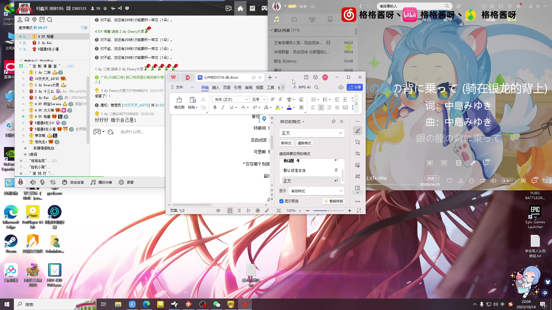Click the Format Painter (格式刷) tool
552x310 pixels.
click(179, 103)
